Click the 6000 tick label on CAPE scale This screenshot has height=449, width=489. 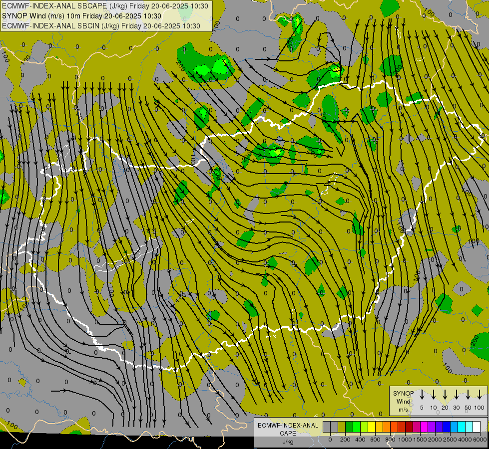click(x=480, y=440)
